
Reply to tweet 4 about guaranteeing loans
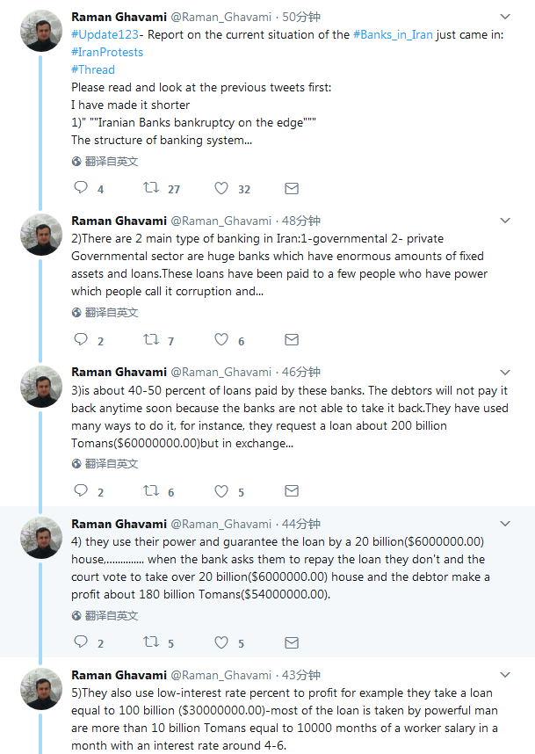click(81, 642)
